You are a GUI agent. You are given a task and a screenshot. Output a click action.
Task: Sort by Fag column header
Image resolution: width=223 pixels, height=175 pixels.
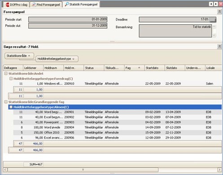[x=134, y=68]
